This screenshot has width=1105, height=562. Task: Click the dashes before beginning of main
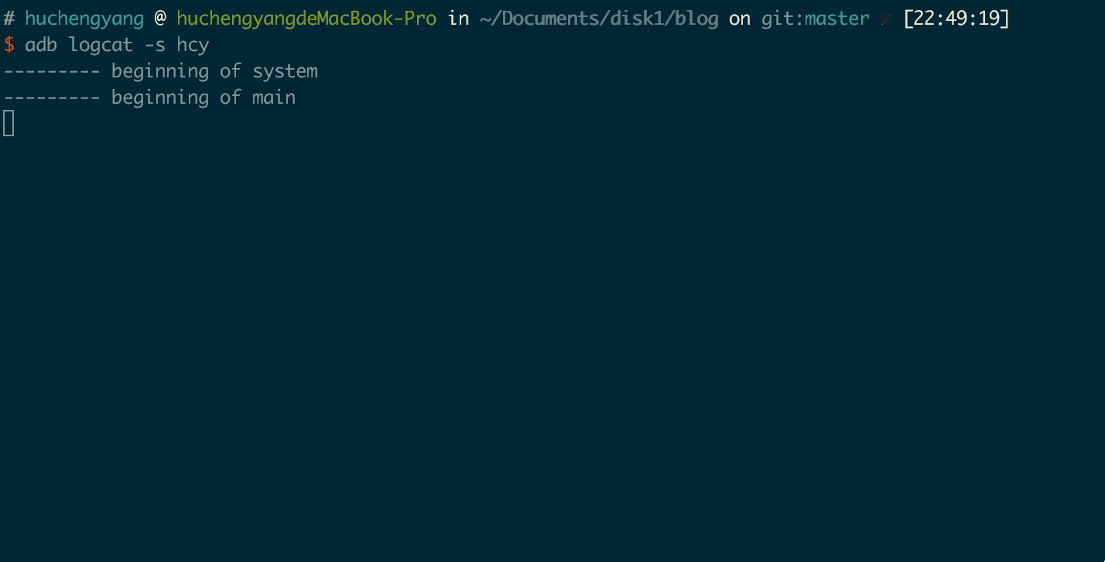(x=52, y=98)
